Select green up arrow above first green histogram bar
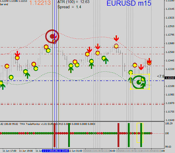Image resolution: width=175 pixels, height=153 pixels. (71, 70)
